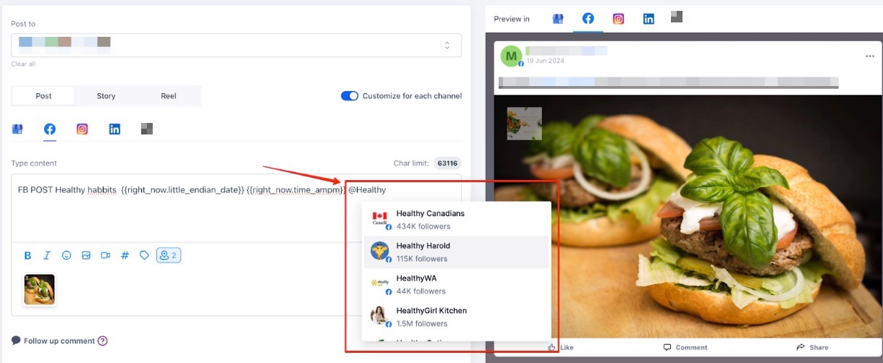Click the 'Type content' label

pos(34,163)
